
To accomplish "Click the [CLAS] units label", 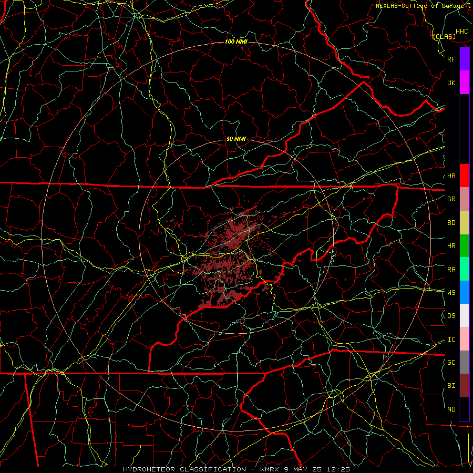I will coord(444,36).
